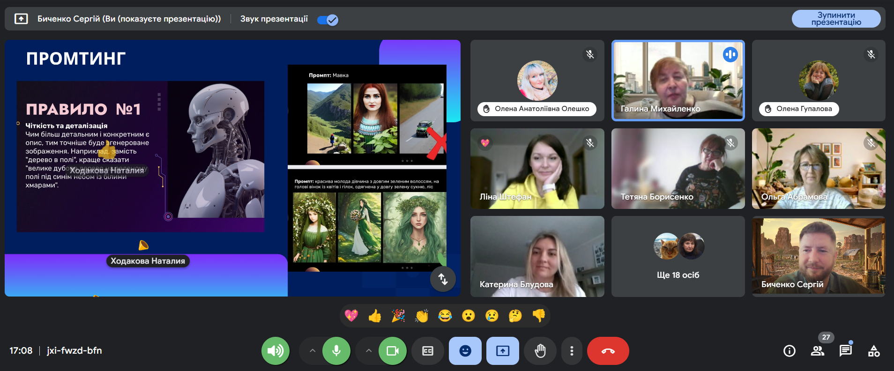This screenshot has width=894, height=371.
Task: Select Галина Михайленко's video tile
Action: [x=678, y=80]
